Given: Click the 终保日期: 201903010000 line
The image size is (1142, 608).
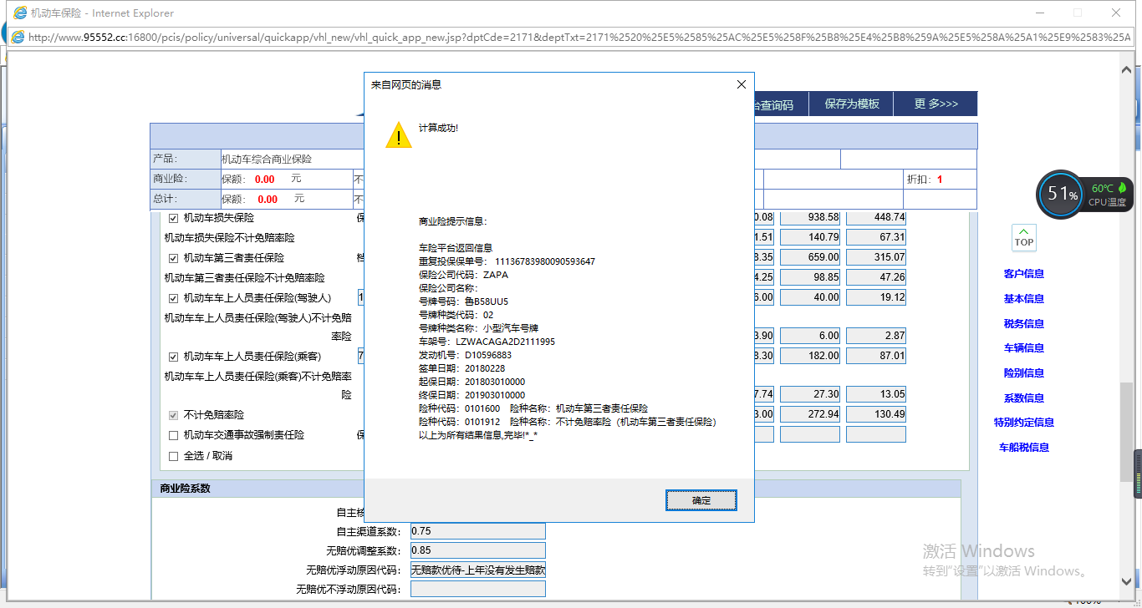Looking at the screenshot, I should coord(472,395).
